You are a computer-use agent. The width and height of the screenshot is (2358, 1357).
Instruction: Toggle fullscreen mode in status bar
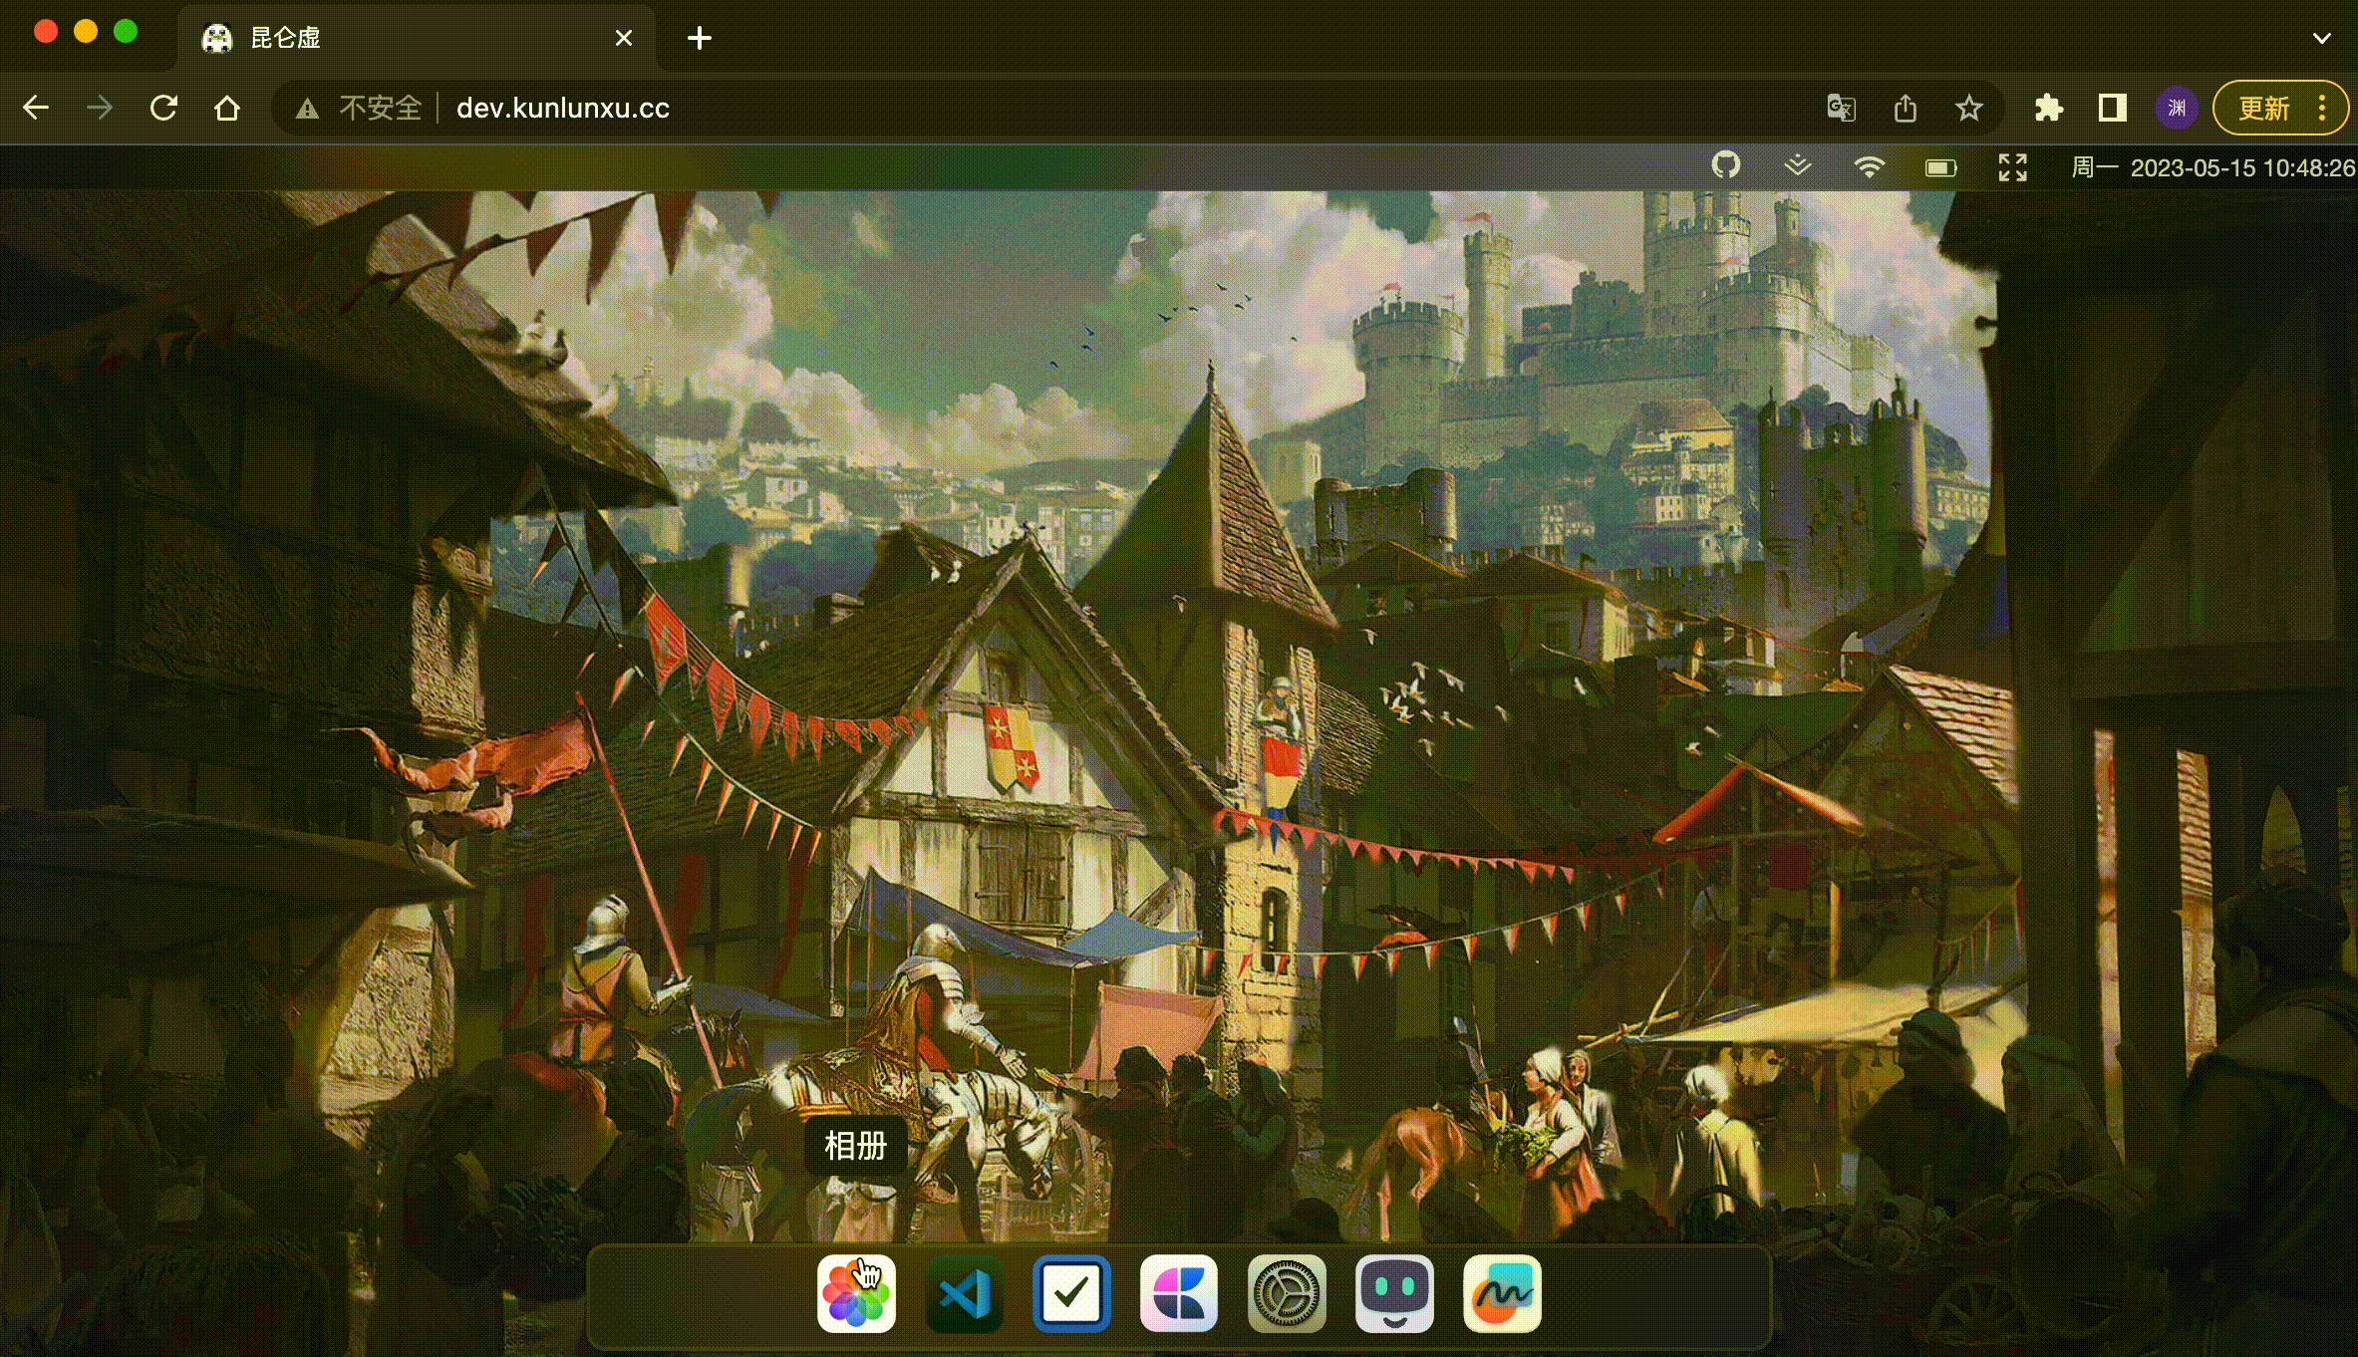coord(2012,167)
